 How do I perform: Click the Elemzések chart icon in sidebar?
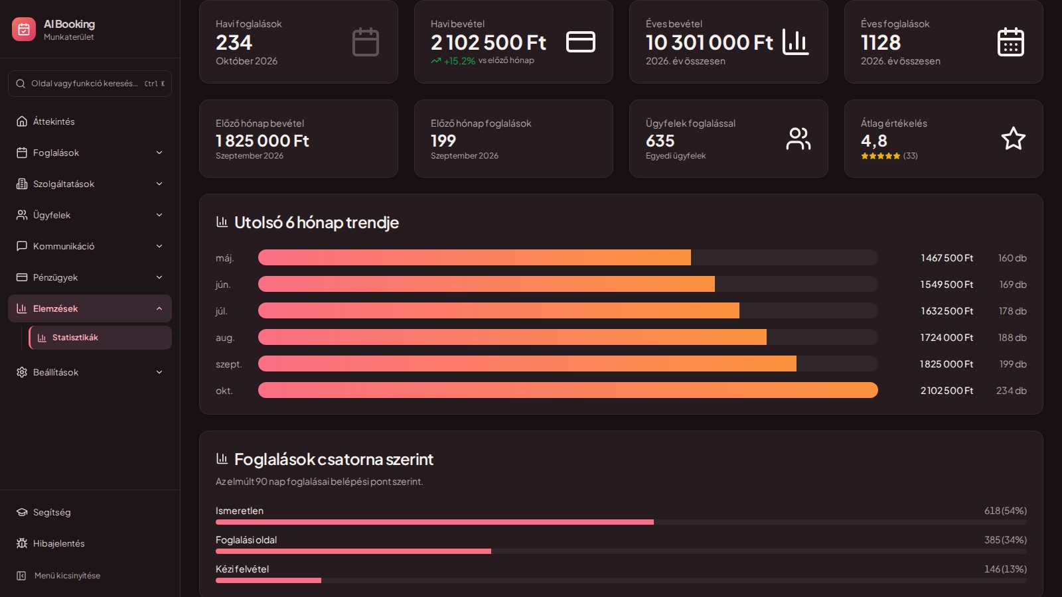pyautogui.click(x=22, y=308)
